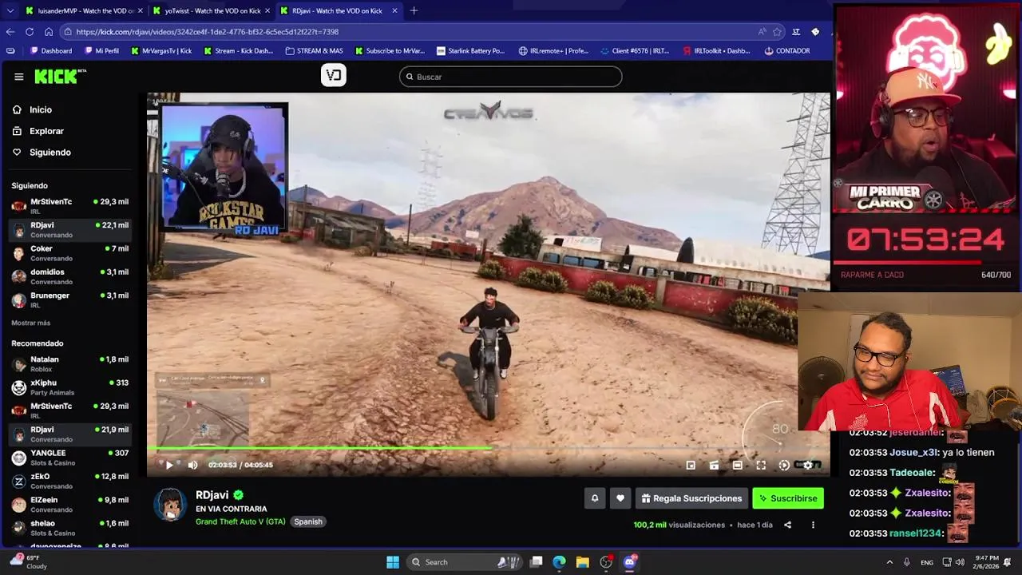Open domidios channel in sidebar
This screenshot has width=1022, height=575.
pos(70,276)
